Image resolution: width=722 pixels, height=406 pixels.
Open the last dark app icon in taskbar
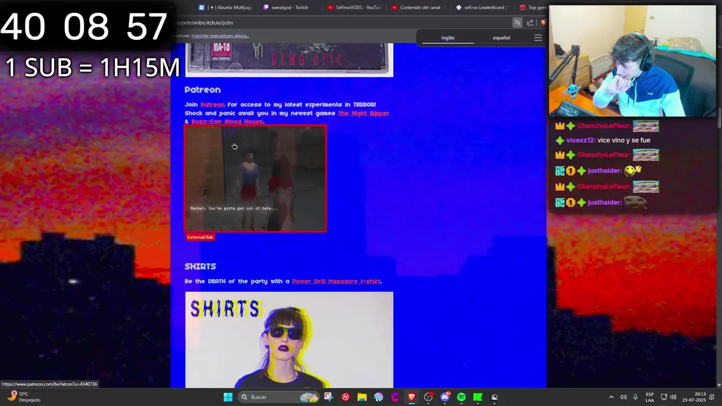[495, 397]
